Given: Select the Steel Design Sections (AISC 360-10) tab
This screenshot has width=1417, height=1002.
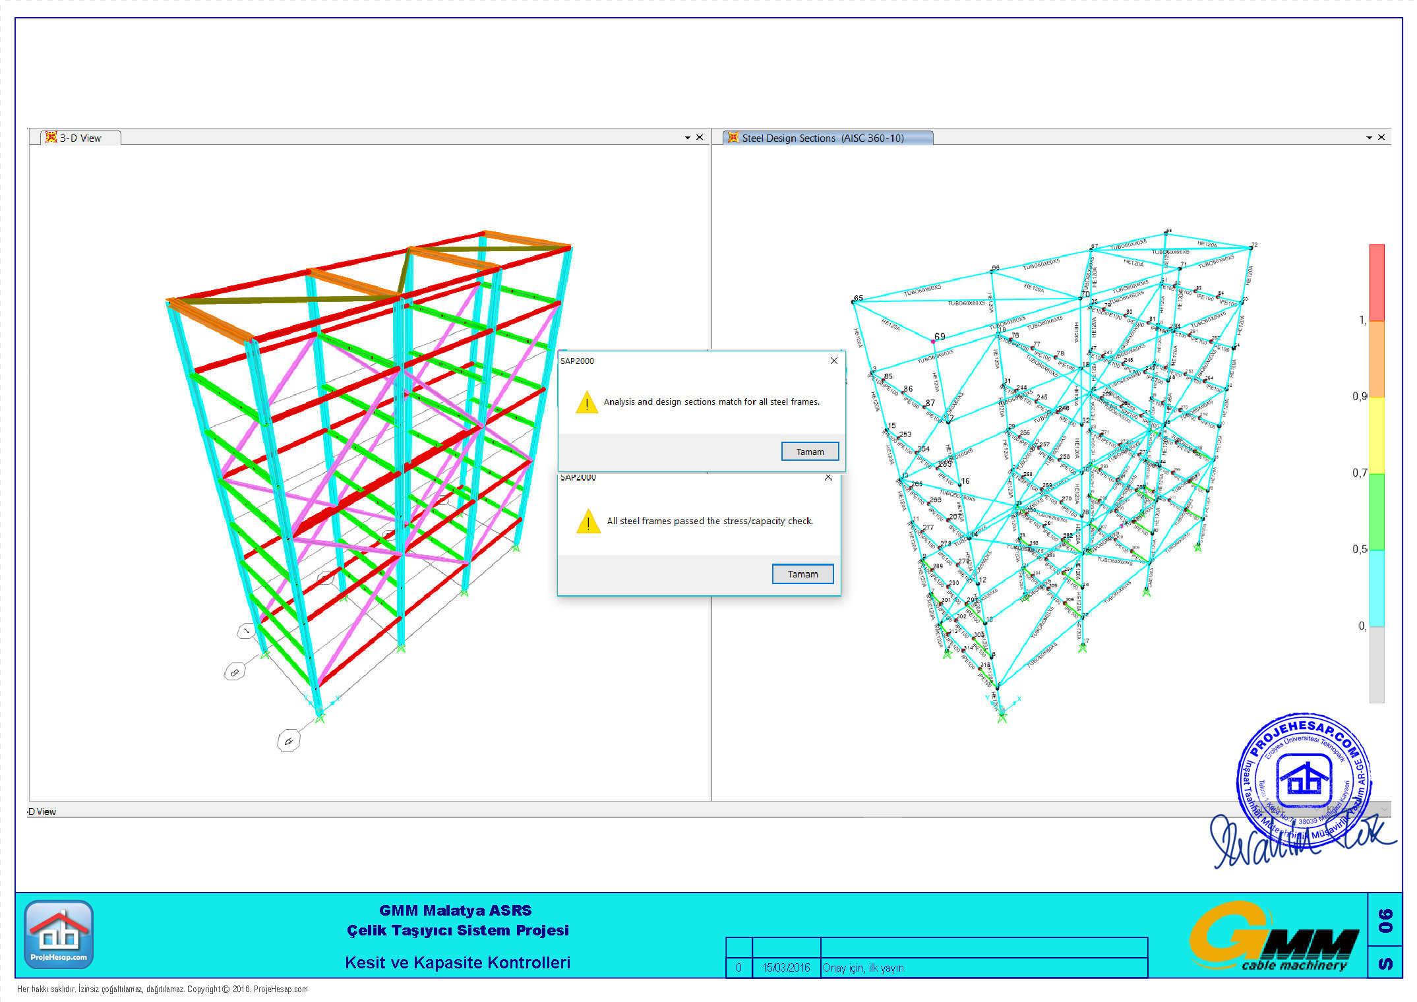Looking at the screenshot, I should pos(822,138).
